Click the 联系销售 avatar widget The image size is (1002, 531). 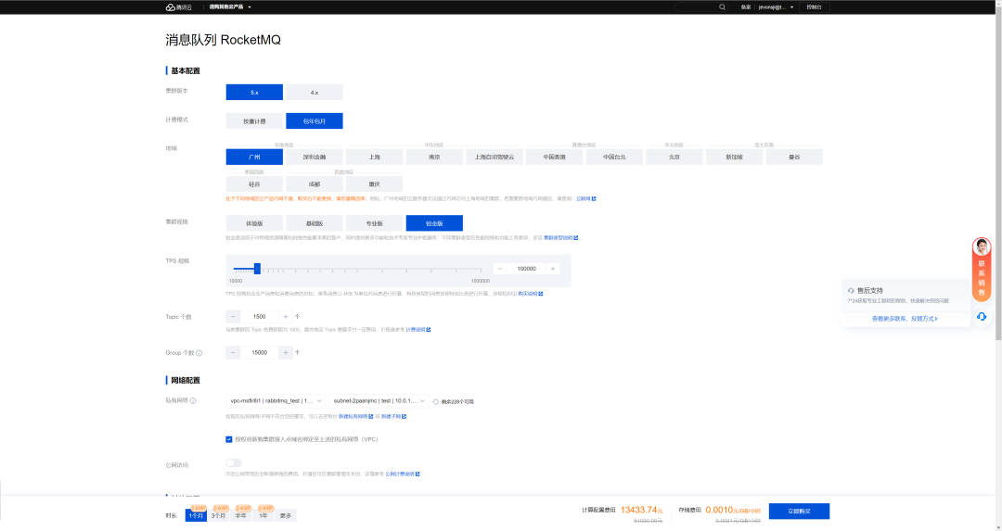(x=982, y=269)
